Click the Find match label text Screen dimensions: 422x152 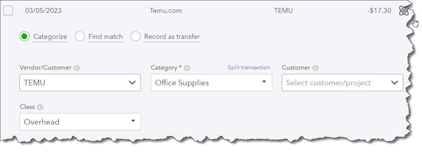(x=105, y=37)
